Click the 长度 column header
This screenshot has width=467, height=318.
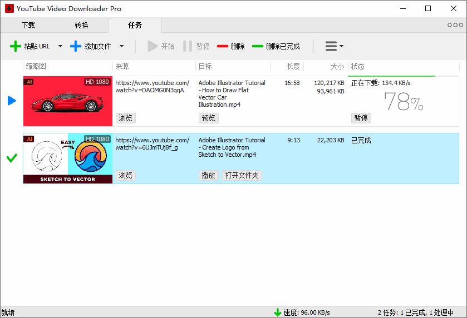click(293, 66)
